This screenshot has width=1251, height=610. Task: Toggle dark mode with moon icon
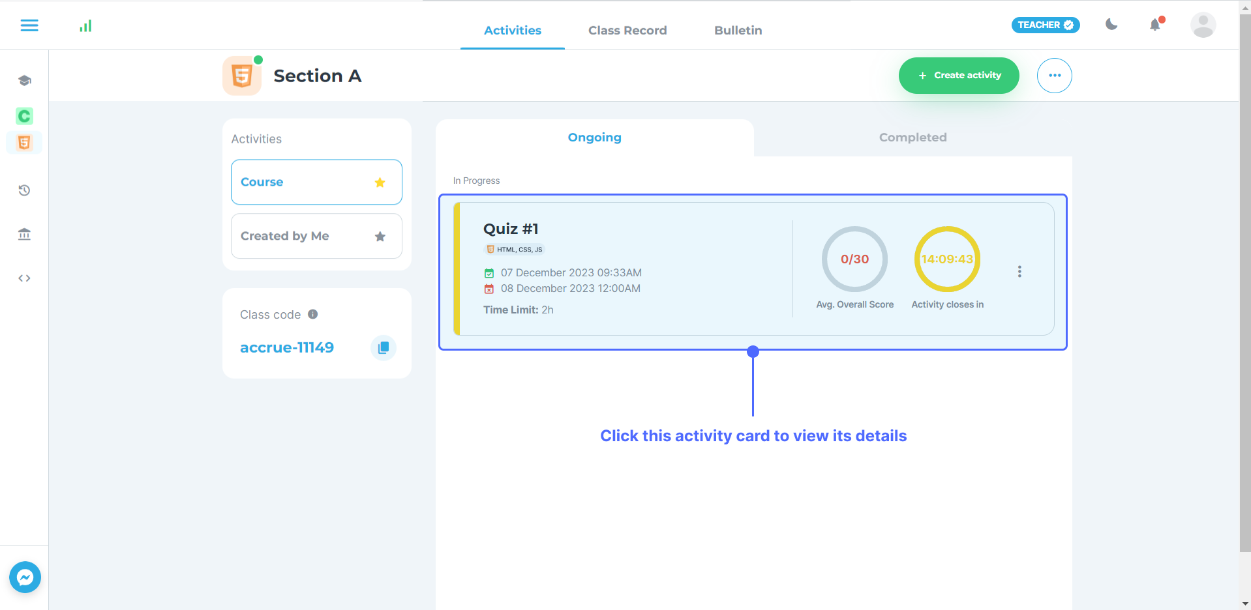(1111, 25)
